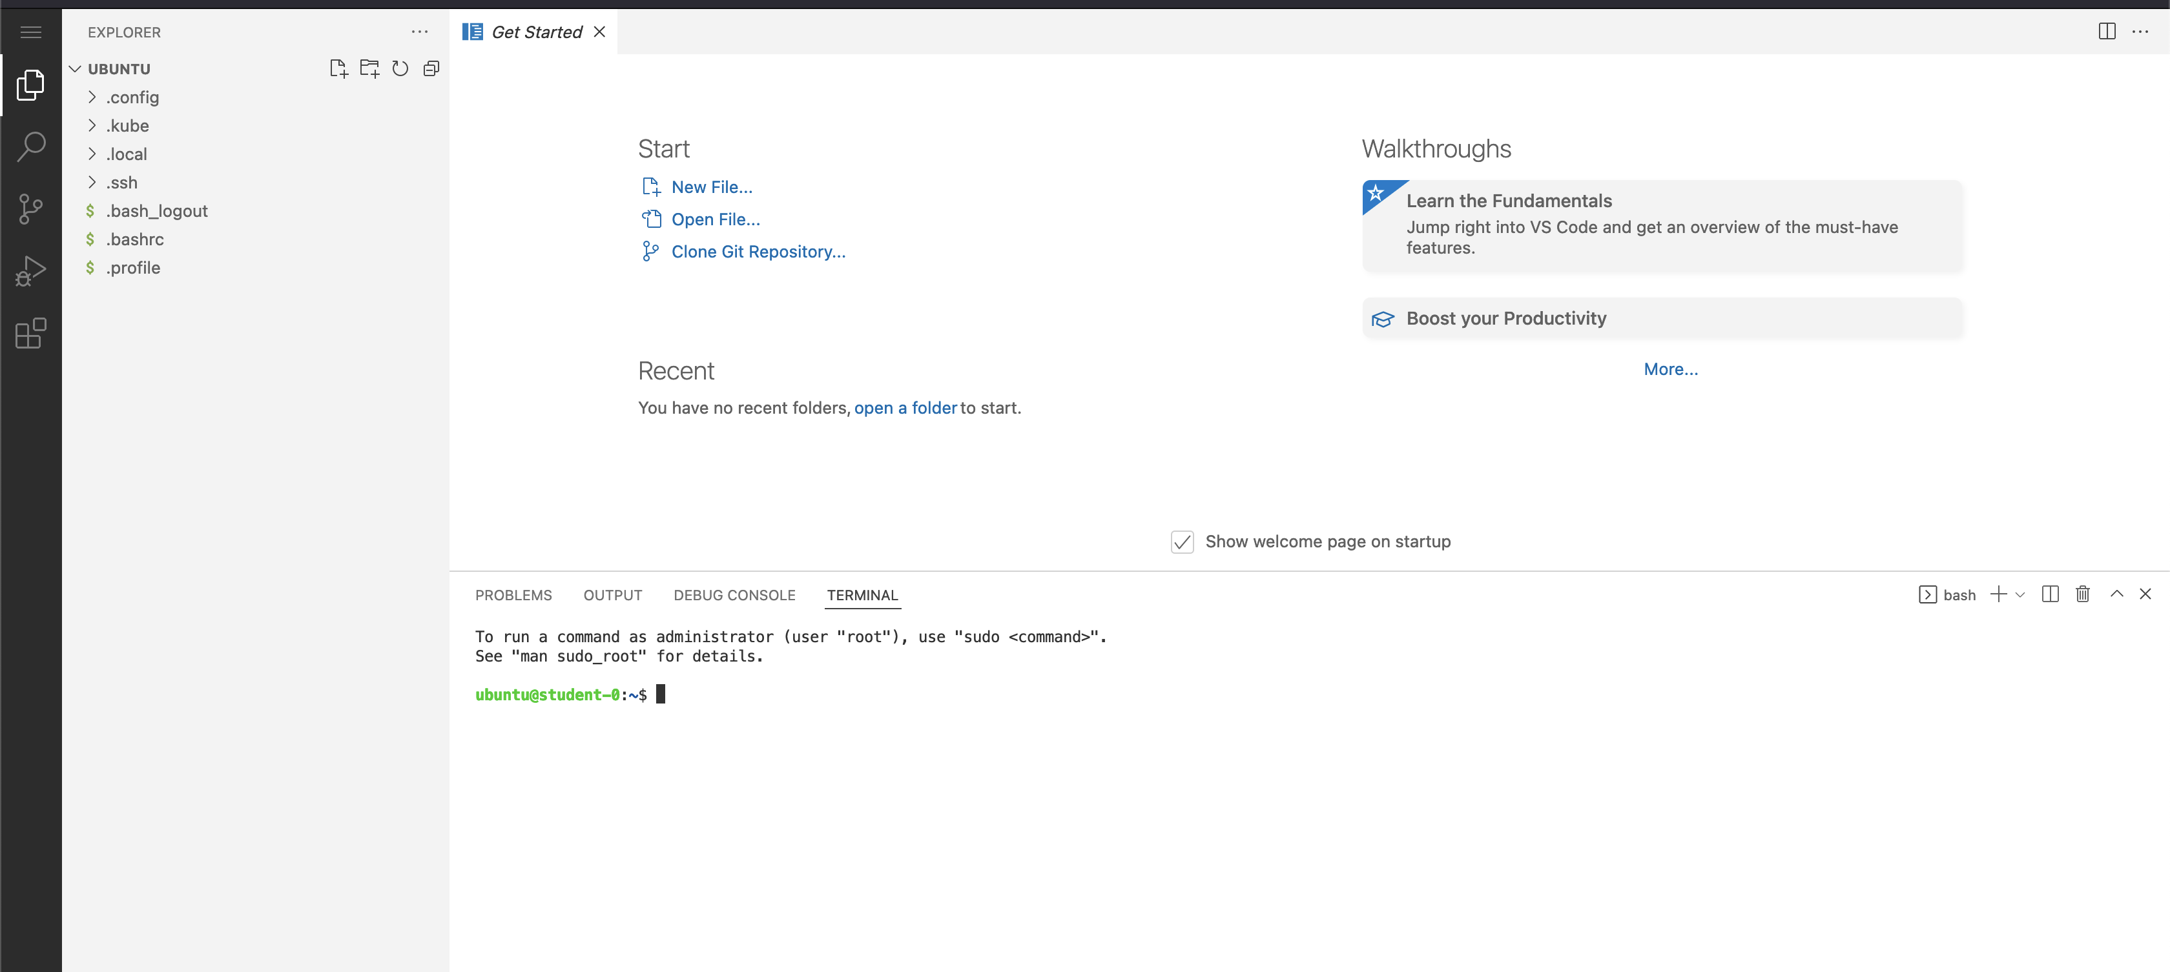Click the Get Started tab label
Viewport: 2170px width, 972px height.
537,32
